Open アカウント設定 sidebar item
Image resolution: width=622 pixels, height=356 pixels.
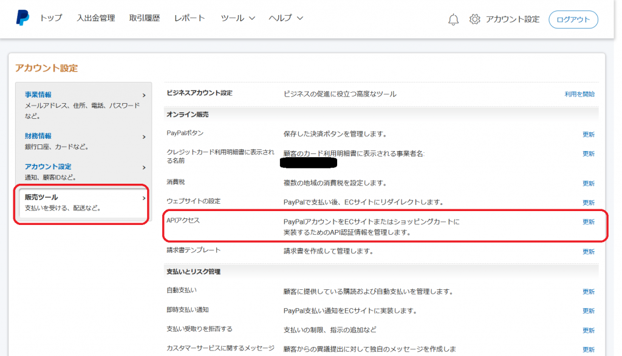click(x=48, y=167)
